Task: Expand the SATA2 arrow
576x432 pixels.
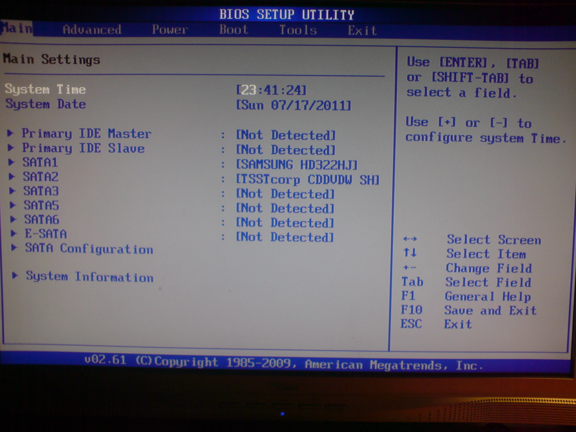Action: (x=12, y=176)
